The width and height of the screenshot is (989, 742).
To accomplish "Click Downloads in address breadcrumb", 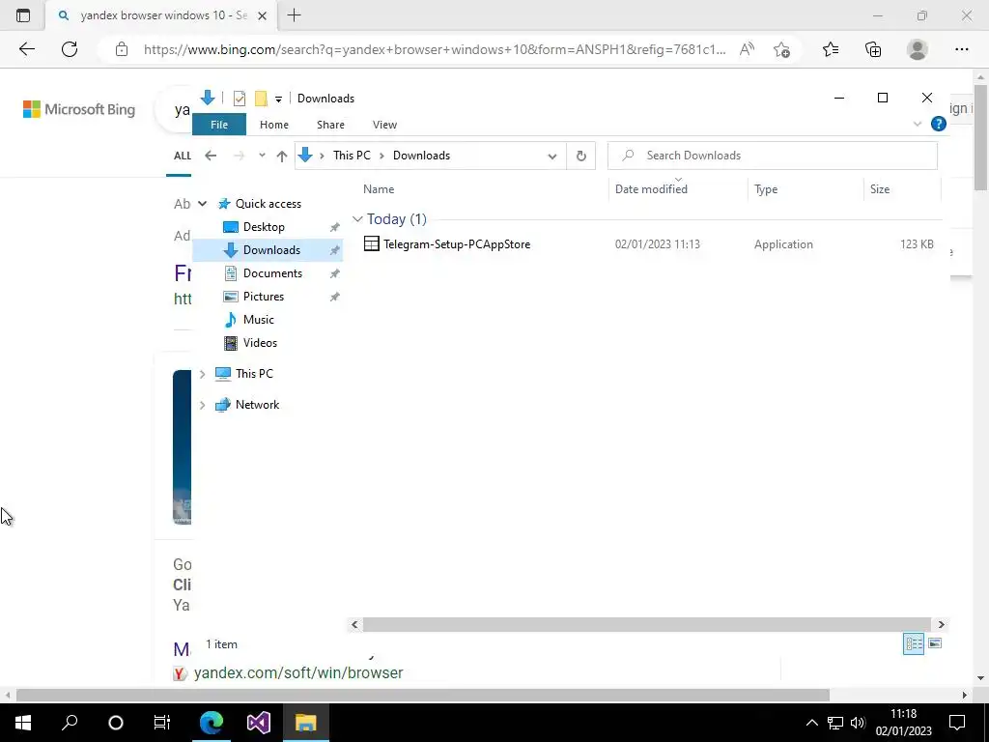I will coord(421,156).
